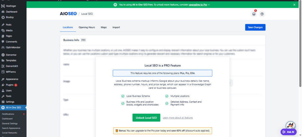
Task: Open the WPForms icon
Action: (x=3, y=72)
